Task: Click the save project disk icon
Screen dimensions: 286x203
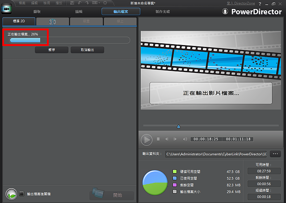Action: (72, 3)
